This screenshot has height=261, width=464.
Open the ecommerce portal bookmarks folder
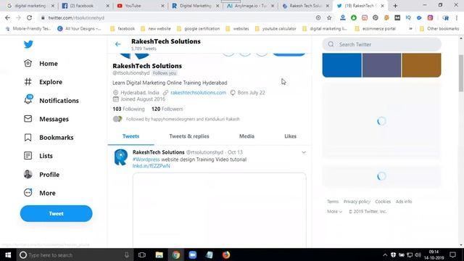[376, 29]
